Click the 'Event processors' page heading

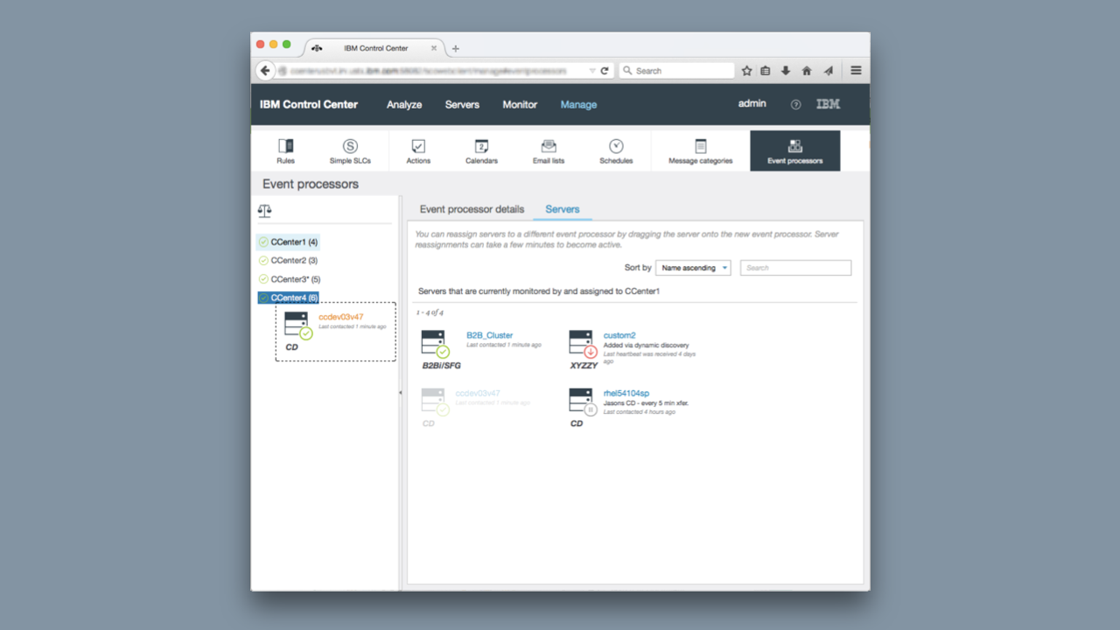click(311, 185)
